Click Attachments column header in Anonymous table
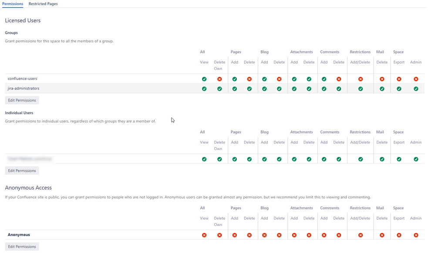 click(x=301, y=208)
